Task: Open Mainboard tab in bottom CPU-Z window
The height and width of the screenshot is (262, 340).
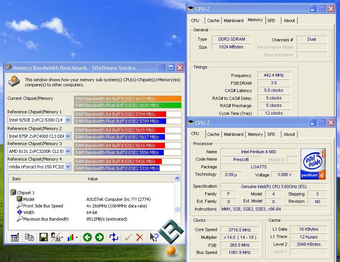Action: click(x=234, y=134)
